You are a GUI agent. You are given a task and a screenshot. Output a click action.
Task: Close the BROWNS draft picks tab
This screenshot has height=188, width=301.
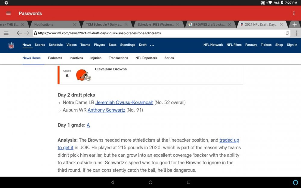[x=229, y=25]
